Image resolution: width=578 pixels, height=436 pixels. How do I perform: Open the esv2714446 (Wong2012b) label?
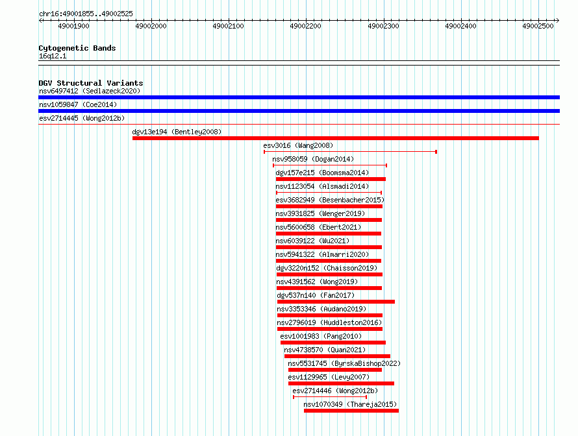coord(335,391)
